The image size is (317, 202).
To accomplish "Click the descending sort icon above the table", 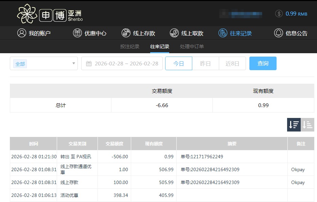I will (x=294, y=125).
